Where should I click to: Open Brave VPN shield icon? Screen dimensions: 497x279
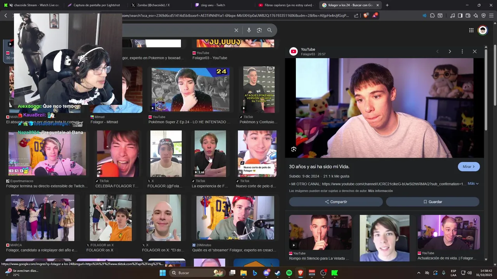(483, 15)
